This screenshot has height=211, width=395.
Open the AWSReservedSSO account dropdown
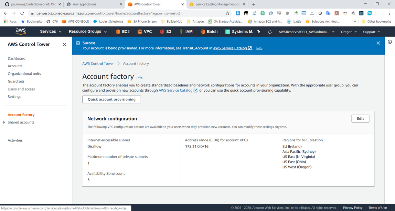(x=307, y=32)
